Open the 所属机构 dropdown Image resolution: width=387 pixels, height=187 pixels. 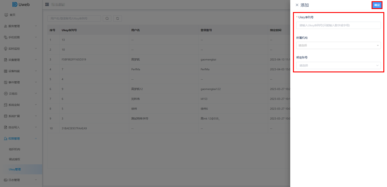pyautogui.click(x=339, y=45)
